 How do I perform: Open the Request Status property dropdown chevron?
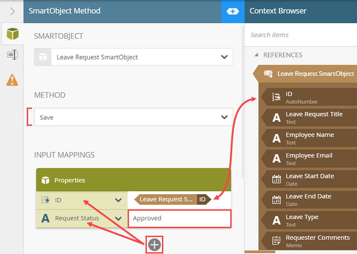(118, 218)
